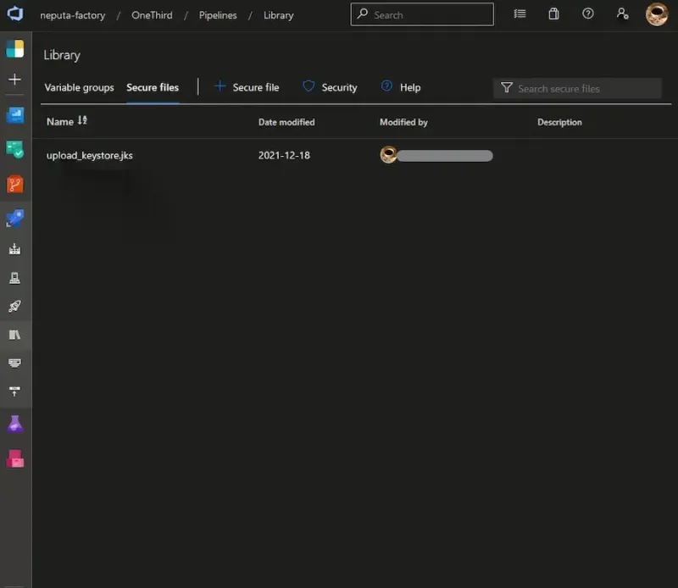678x588 pixels.
Task: Open the Test Plans flask icon
Action: [15, 424]
